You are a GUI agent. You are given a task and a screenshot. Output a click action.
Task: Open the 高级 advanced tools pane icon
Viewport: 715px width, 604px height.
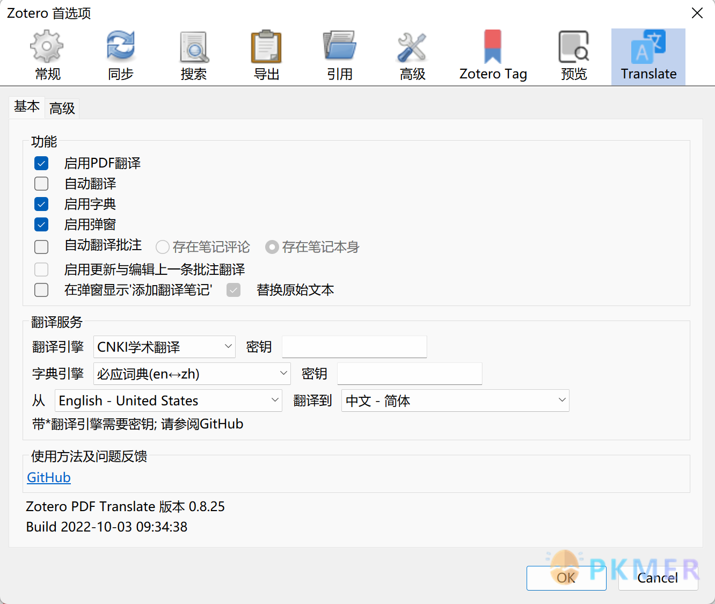click(x=412, y=56)
